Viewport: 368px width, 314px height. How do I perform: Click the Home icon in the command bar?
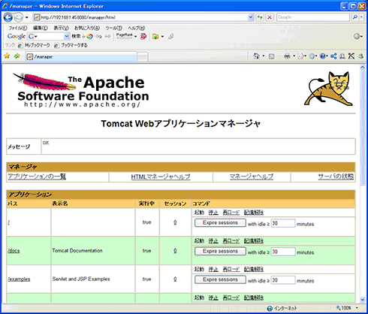(256, 56)
